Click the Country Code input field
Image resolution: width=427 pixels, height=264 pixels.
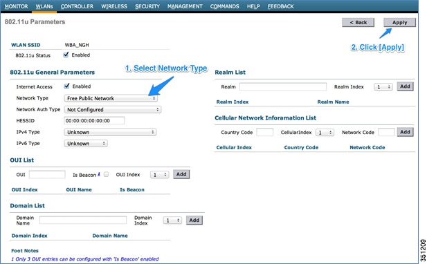coord(264,132)
